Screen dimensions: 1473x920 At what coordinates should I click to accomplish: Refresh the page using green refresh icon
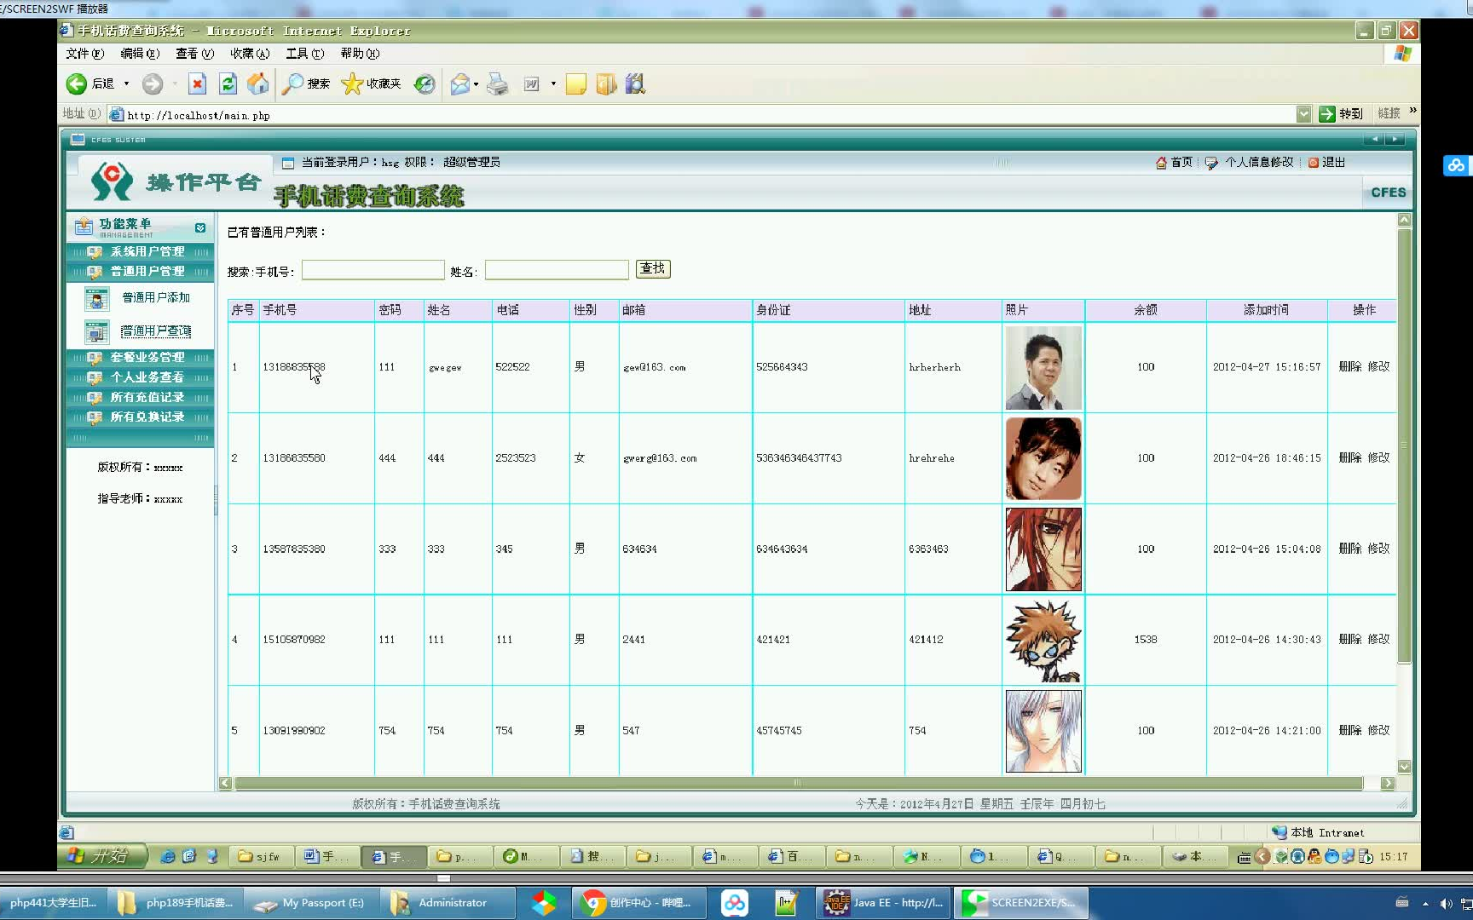tap(228, 83)
